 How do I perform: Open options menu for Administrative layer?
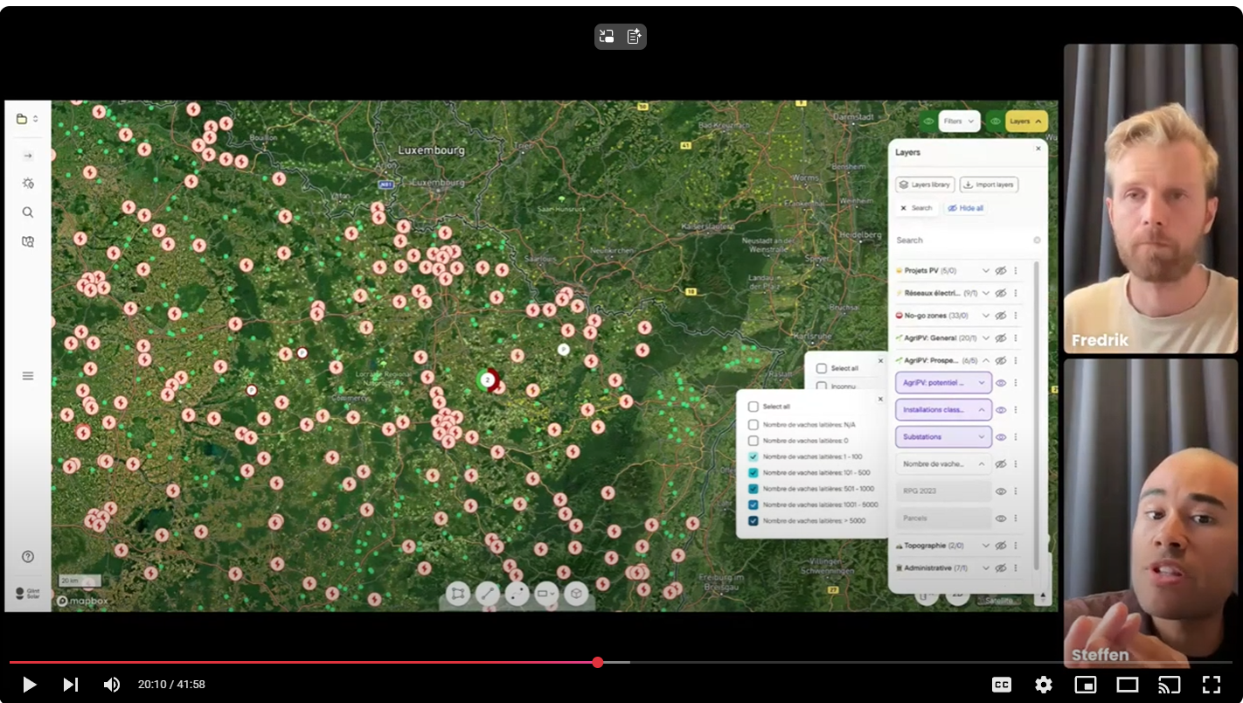(1016, 568)
